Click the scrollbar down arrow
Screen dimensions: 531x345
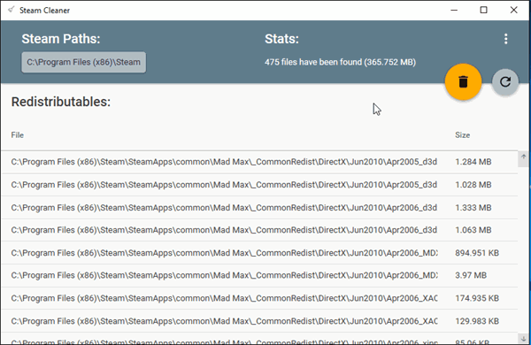(x=523, y=339)
